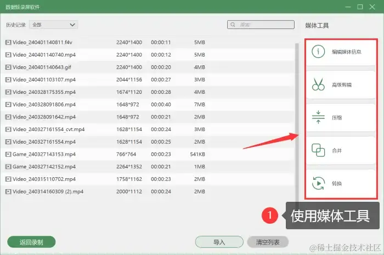384x255 pixels.
Task: Minimize the 数据蛙录屏软件 window
Action: [x=348, y=7]
